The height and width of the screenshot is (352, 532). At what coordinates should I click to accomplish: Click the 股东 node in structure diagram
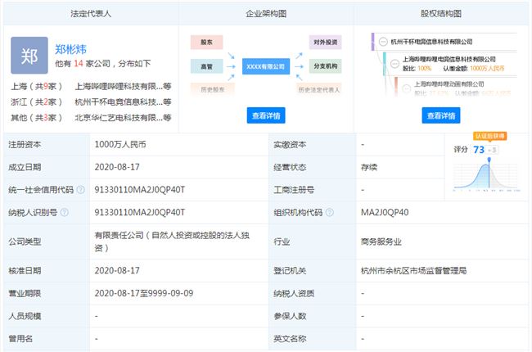pyautogui.click(x=206, y=42)
